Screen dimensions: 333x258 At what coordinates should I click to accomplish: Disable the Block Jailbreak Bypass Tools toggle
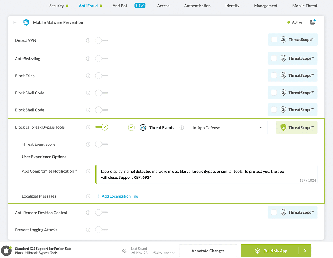pos(102,127)
